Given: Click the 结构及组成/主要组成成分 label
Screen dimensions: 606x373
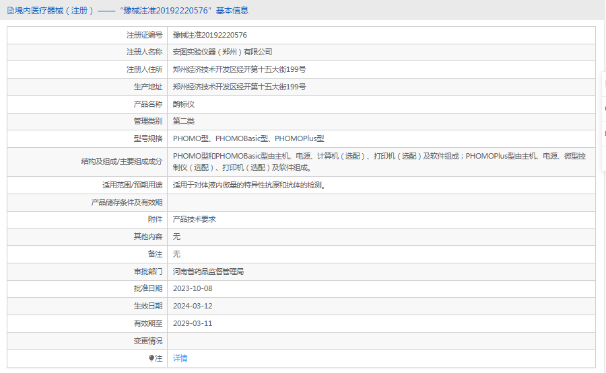Looking at the screenshot, I should [x=122, y=161].
